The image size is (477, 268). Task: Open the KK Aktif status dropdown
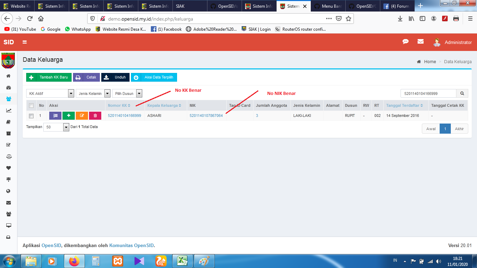[x=50, y=94]
